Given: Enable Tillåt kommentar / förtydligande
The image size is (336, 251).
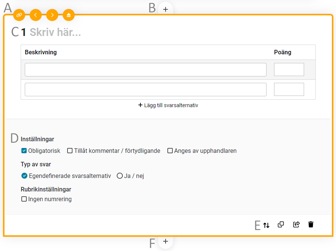Looking at the screenshot, I should point(70,151).
